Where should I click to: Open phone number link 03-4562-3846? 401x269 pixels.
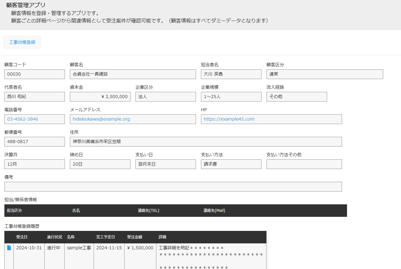tap(23, 119)
